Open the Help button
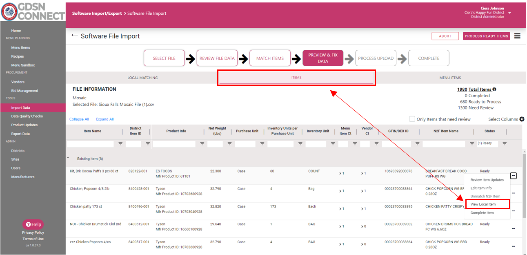 pyautogui.click(x=33, y=224)
